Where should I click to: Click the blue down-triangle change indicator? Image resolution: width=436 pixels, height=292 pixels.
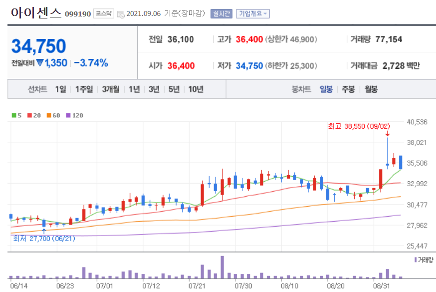(40, 63)
